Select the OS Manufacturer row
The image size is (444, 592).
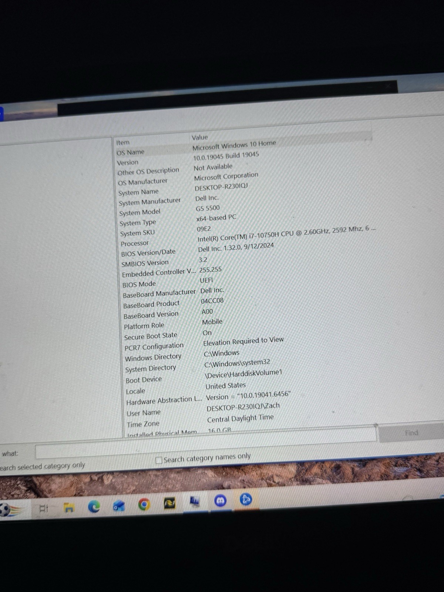coord(142,182)
